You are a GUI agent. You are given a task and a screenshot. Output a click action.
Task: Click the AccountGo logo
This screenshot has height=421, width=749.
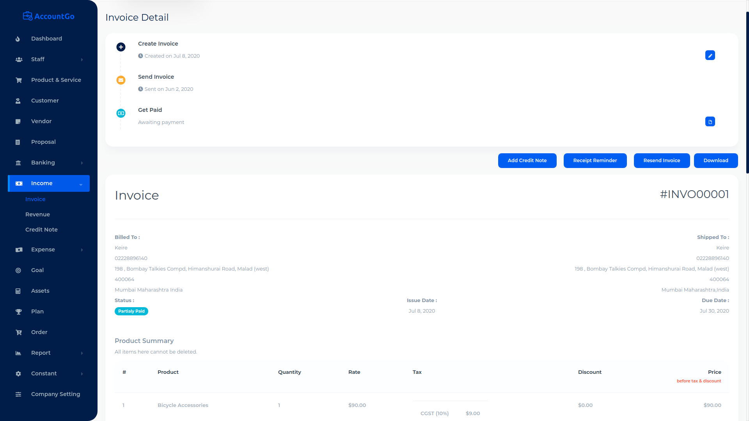[49, 16]
